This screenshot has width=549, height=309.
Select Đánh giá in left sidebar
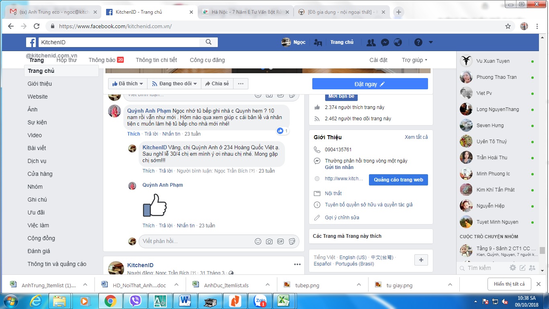coord(39,251)
